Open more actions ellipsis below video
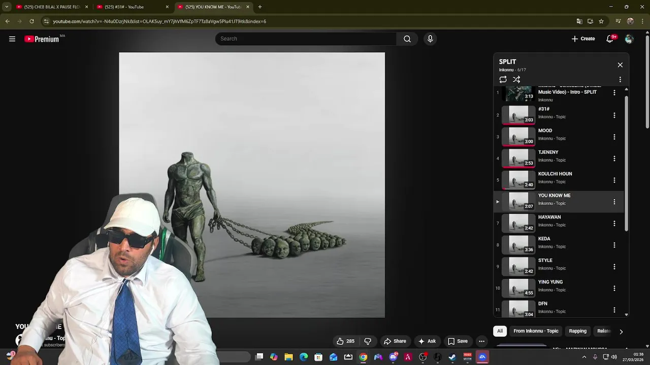 pyautogui.click(x=481, y=341)
